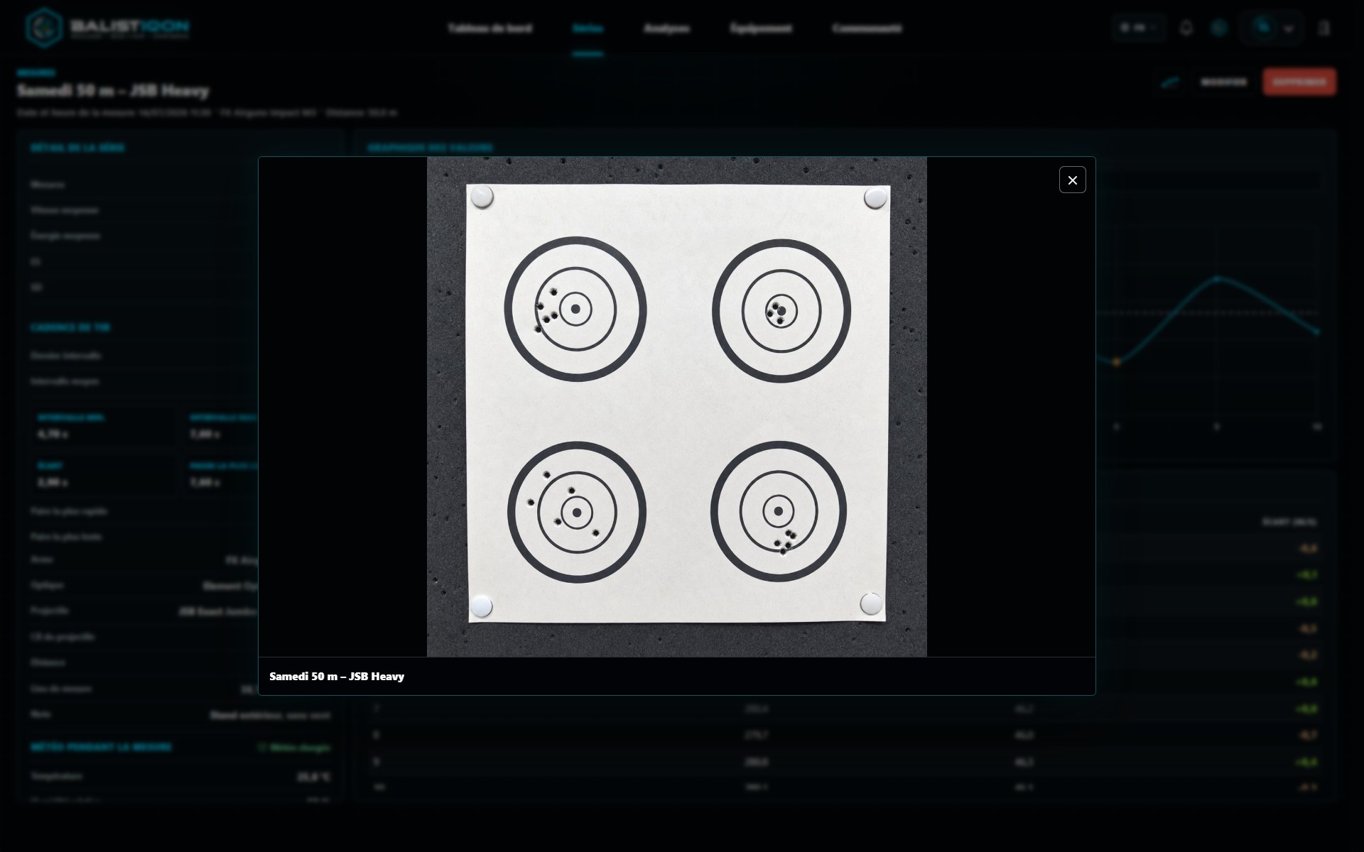The height and width of the screenshot is (852, 1364).
Task: Close the target photo lightbox
Action: (x=1072, y=180)
